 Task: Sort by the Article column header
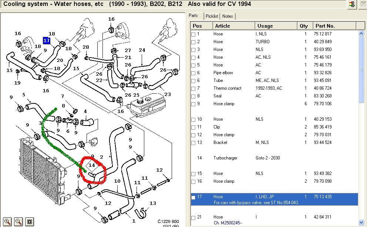click(x=233, y=26)
